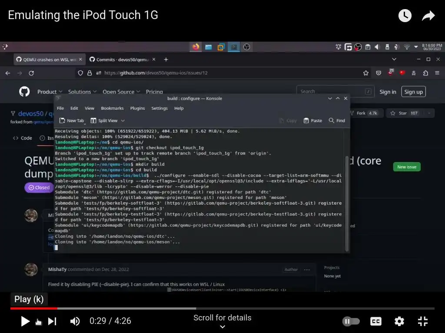Open the Firefox extensions puzzle icon
The width and height of the screenshot is (445, 333).
click(425, 73)
